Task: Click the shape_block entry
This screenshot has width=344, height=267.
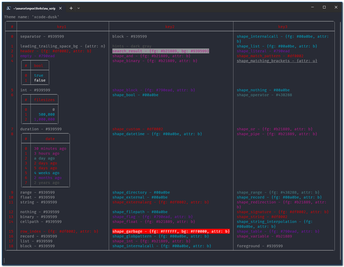Action: point(154,90)
